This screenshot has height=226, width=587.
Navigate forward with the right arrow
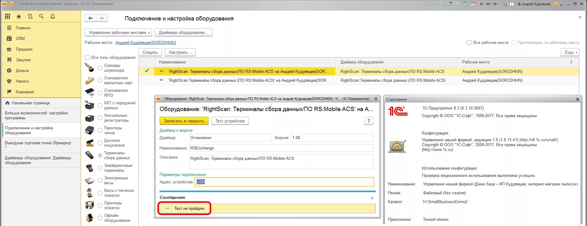(102, 18)
